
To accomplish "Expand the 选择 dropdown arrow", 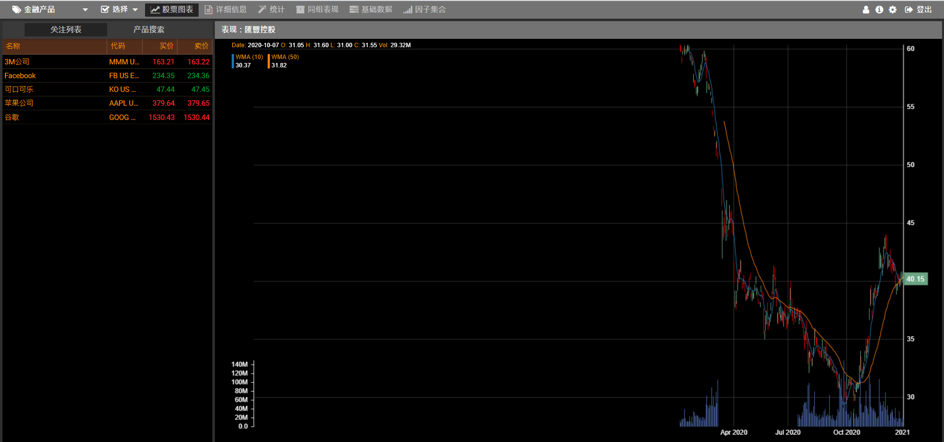I will click(135, 10).
